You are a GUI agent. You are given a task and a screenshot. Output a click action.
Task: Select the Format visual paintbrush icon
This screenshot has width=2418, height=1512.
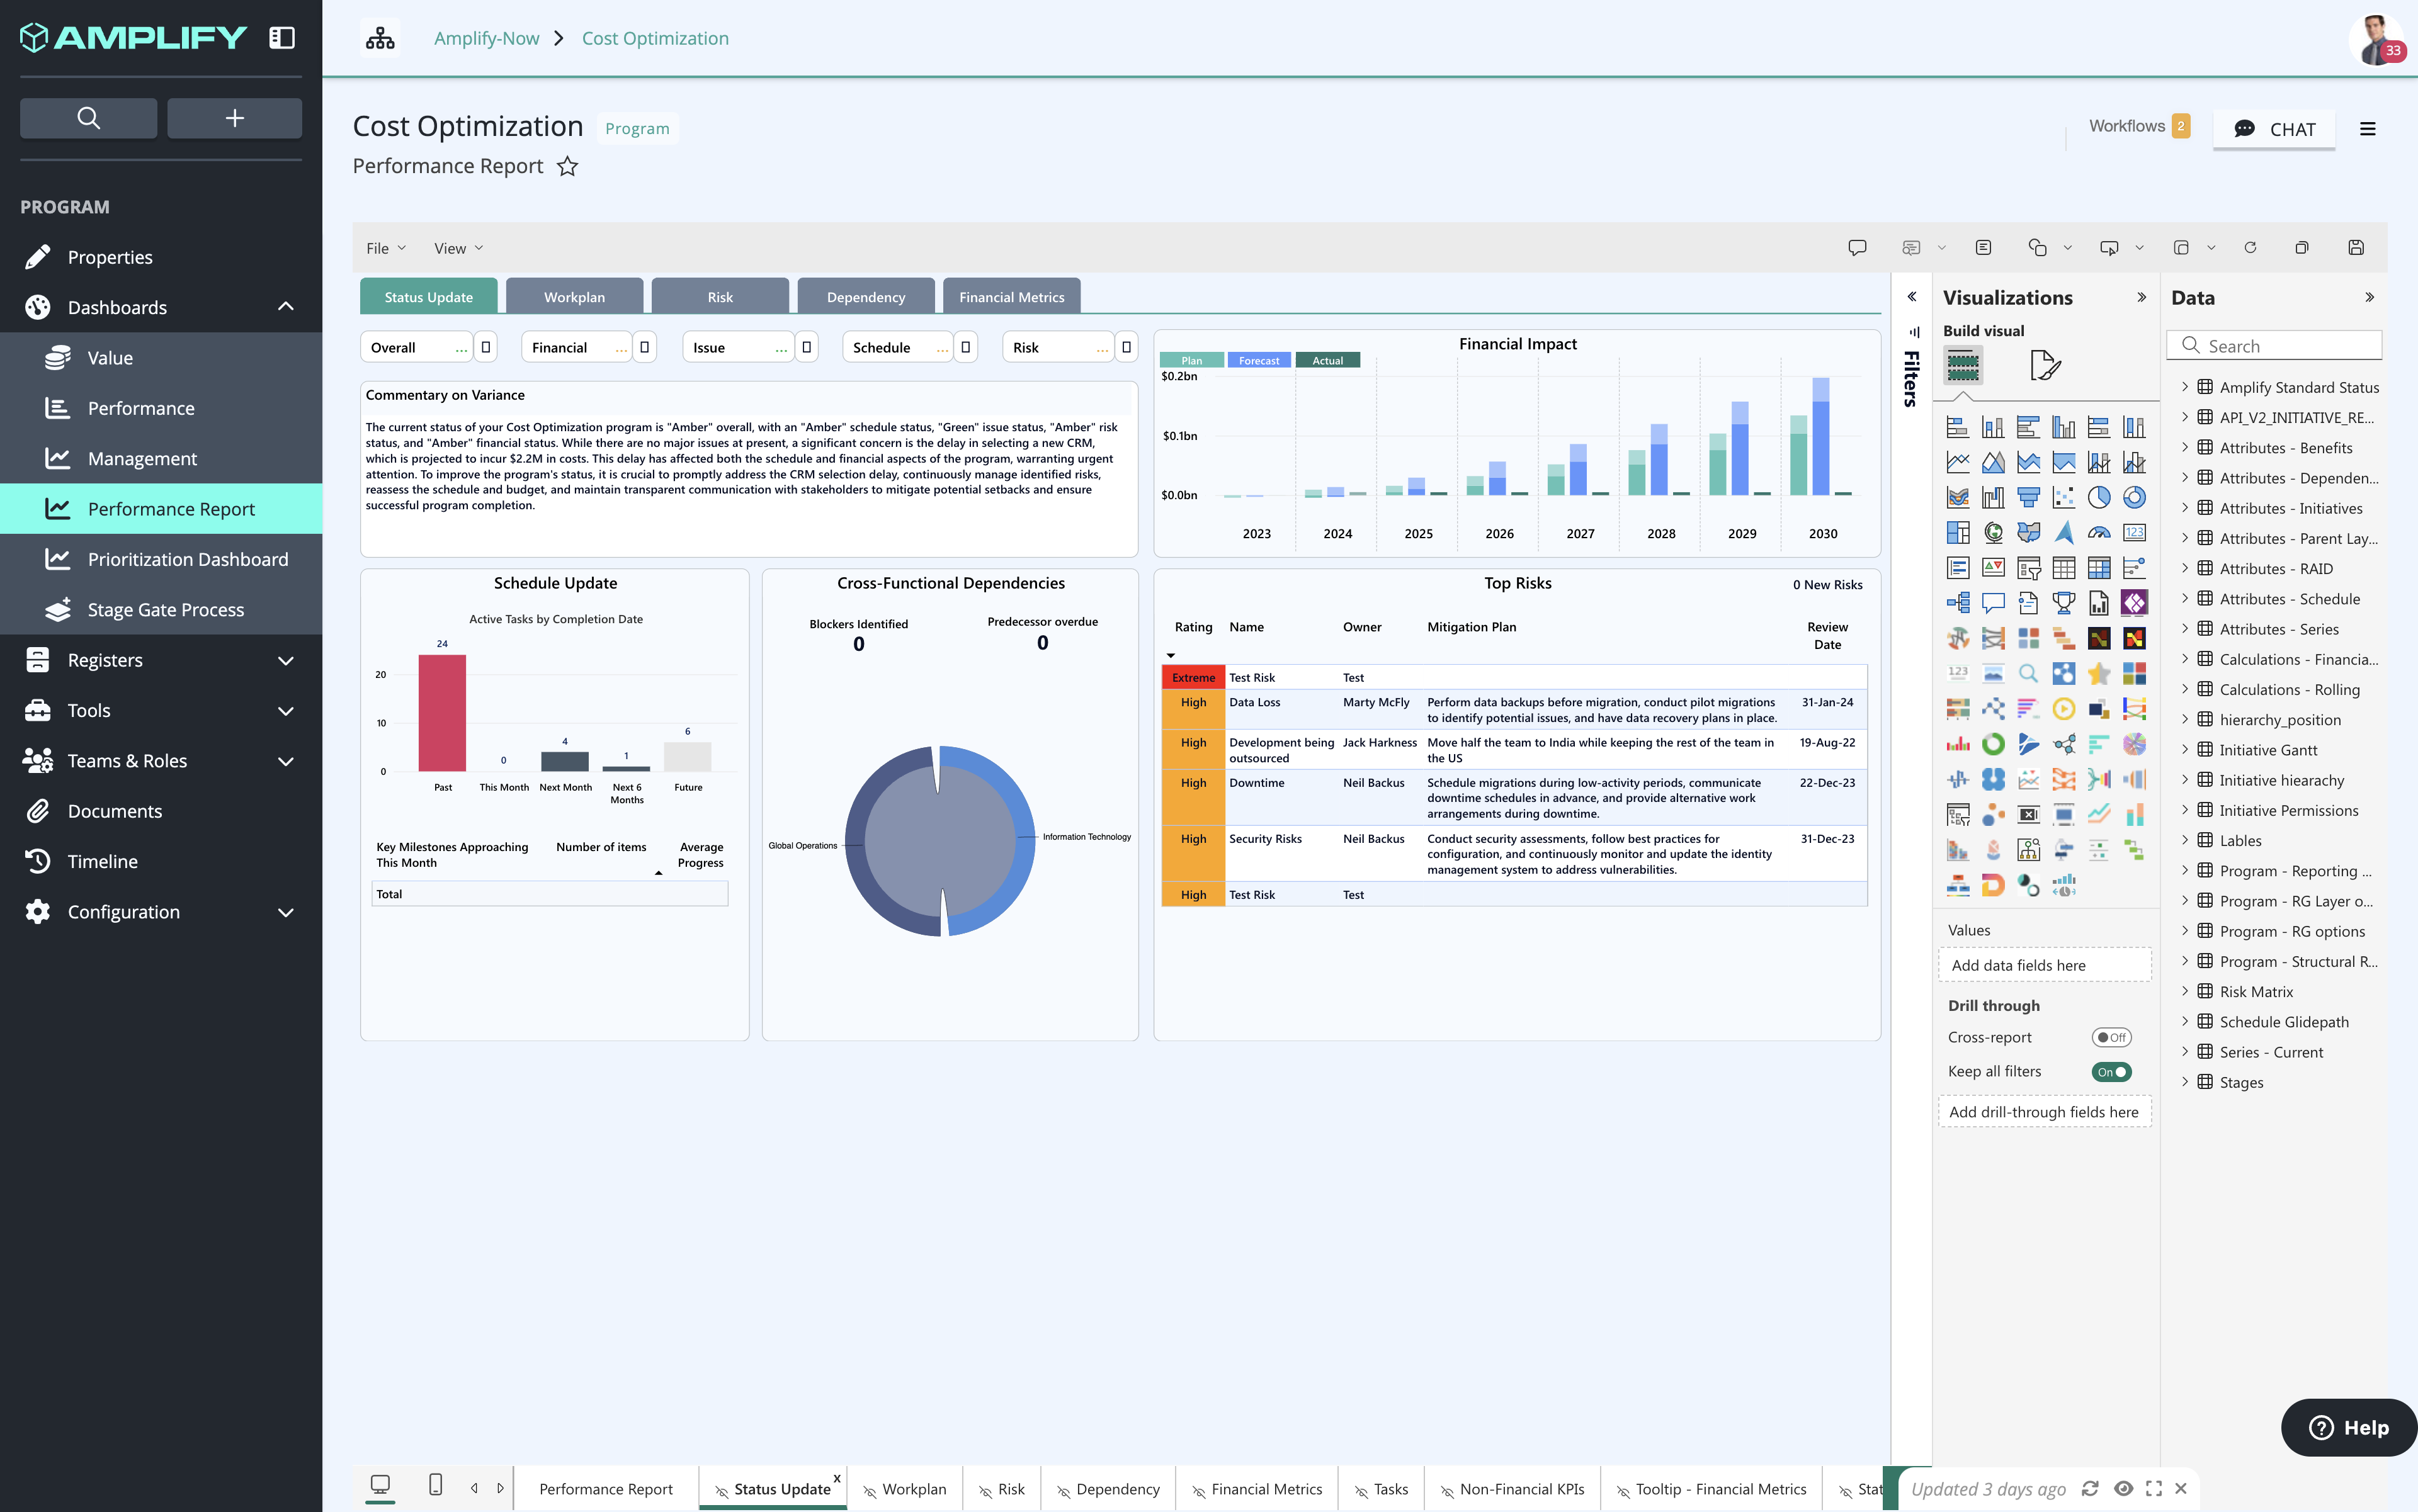click(x=2045, y=366)
